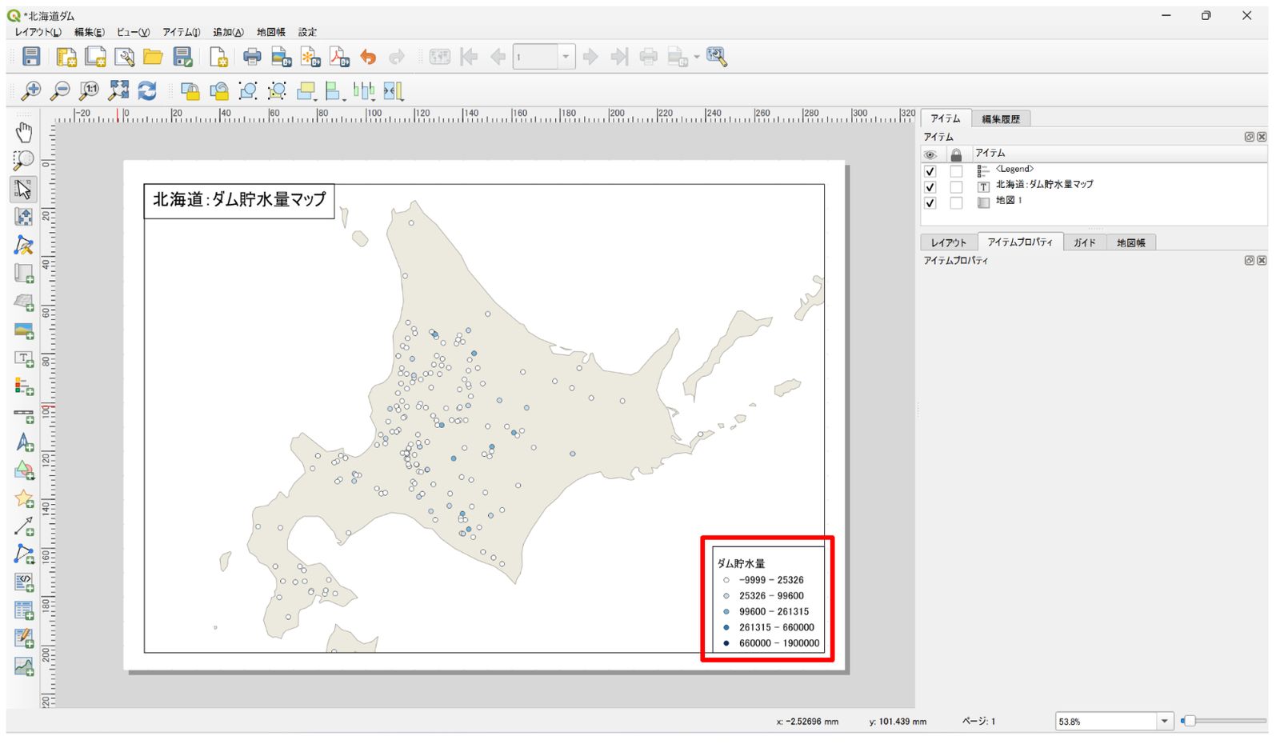1280x744 pixels.
Task: Open atlas settings wrench icon
Action: [x=716, y=56]
